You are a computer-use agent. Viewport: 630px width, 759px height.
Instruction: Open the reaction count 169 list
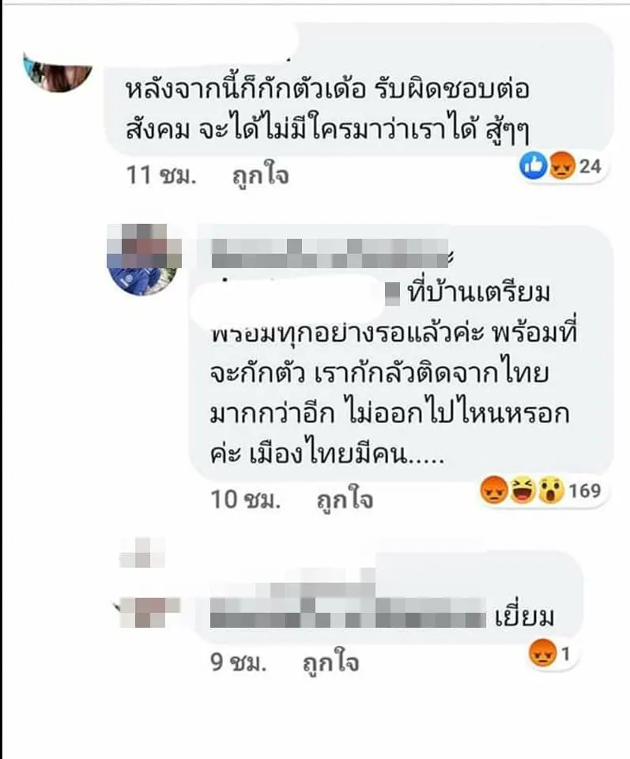[585, 490]
